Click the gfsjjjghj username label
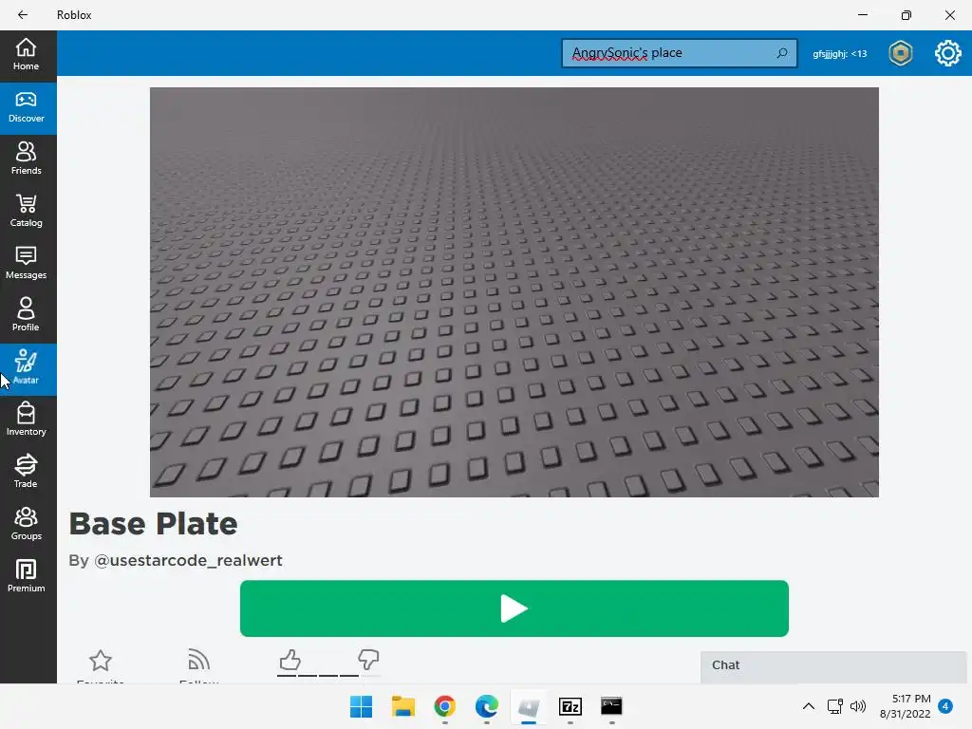The width and height of the screenshot is (972, 729). coord(839,54)
